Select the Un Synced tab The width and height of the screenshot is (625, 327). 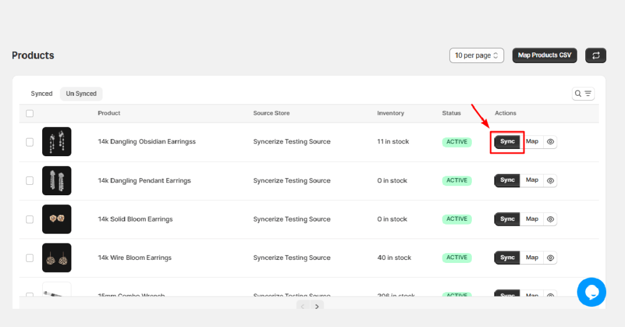point(81,93)
